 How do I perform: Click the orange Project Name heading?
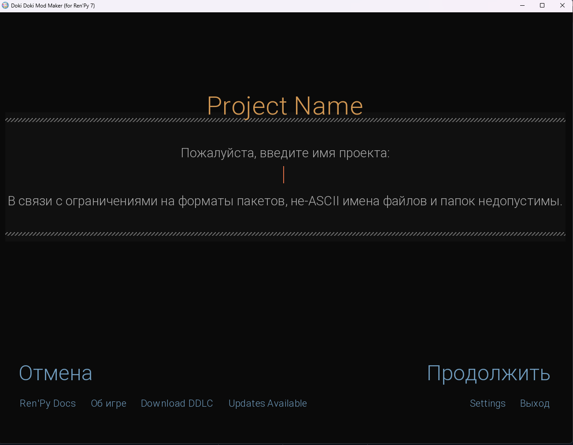point(285,106)
